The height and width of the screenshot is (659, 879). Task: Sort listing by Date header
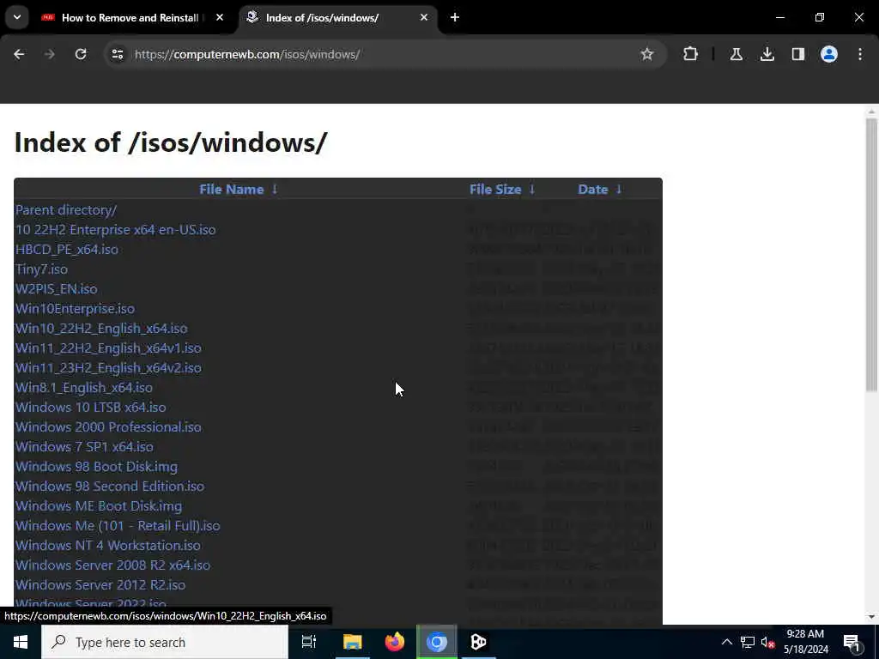592,190
